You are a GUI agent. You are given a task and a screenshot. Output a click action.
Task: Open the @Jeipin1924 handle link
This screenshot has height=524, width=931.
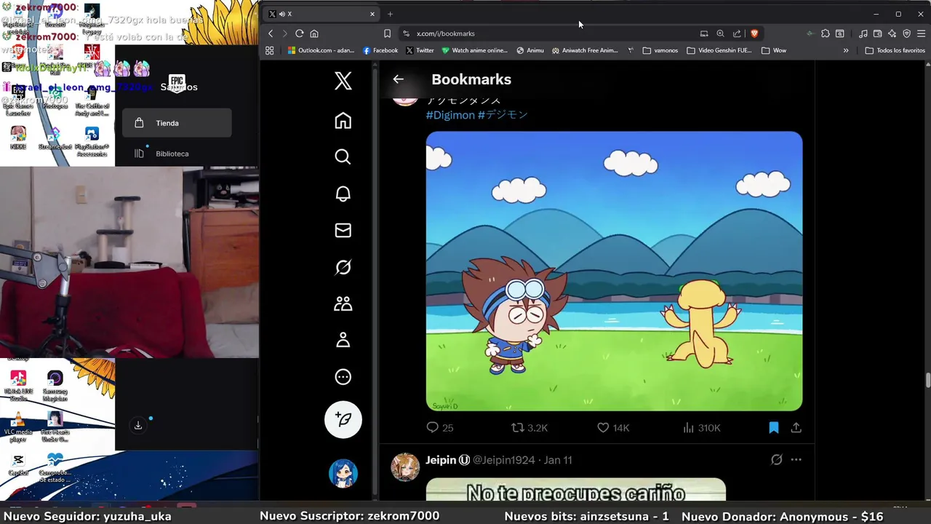504,460
